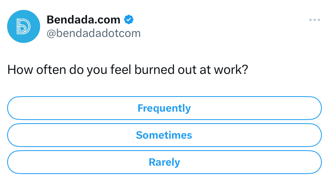Choose the bottom poll answer Rarely
Image resolution: width=329 pixels, height=178 pixels.
(x=164, y=162)
